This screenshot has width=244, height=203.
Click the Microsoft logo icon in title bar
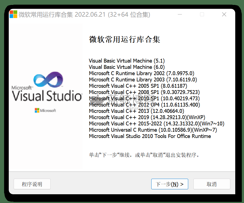(13, 14)
